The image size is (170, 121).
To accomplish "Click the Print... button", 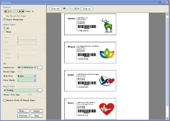I will (x=24, y=111).
